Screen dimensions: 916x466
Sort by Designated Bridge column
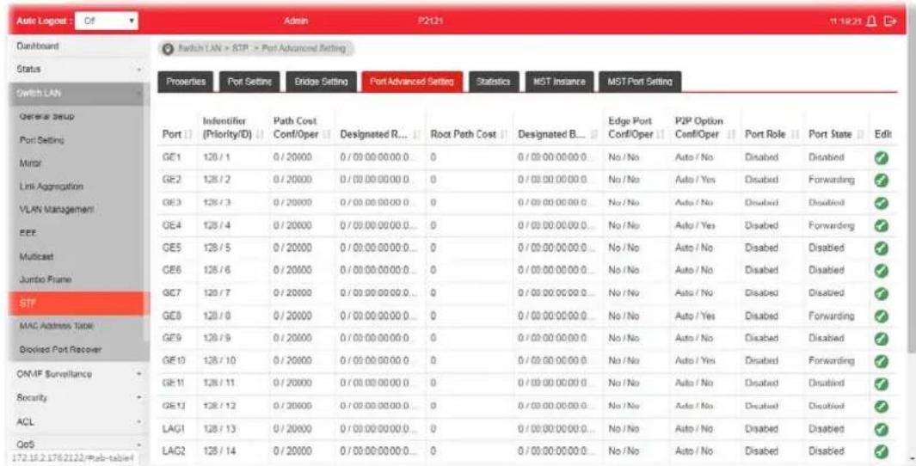coord(557,134)
